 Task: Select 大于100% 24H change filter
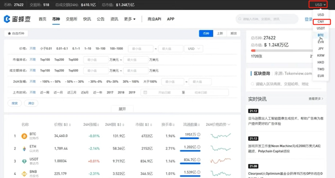click(150, 82)
